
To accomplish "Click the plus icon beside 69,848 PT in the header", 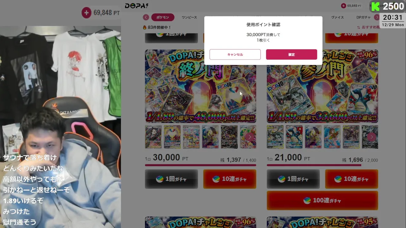I will tap(344, 6).
